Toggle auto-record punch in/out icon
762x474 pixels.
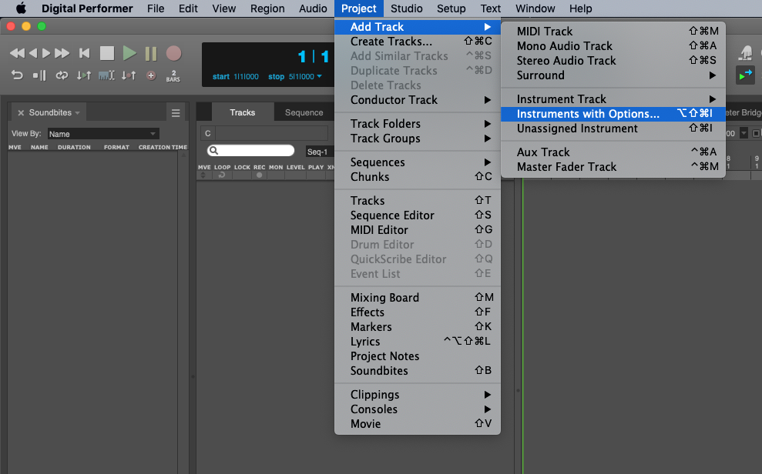coord(129,75)
